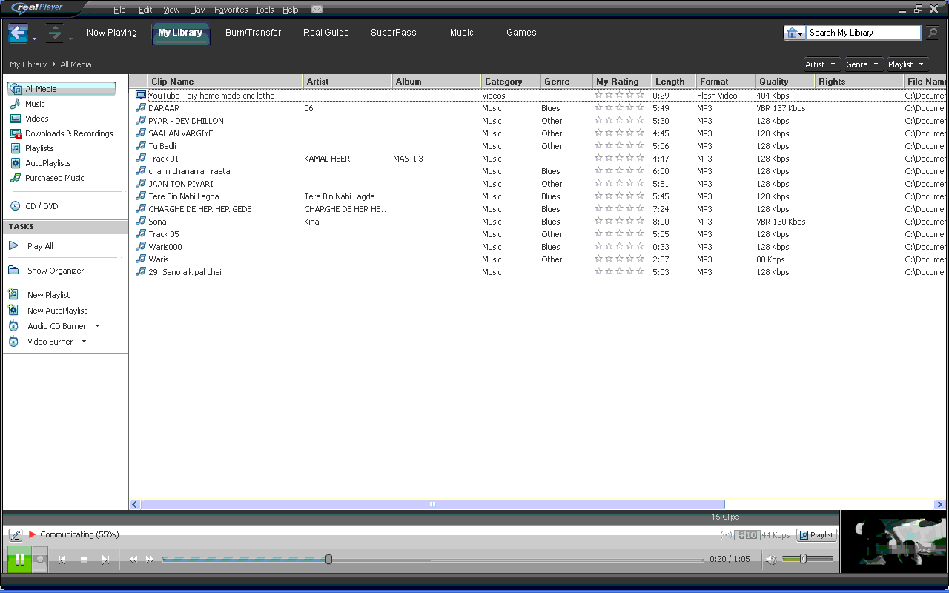Open the File menu
This screenshot has height=593, width=949.
(119, 10)
